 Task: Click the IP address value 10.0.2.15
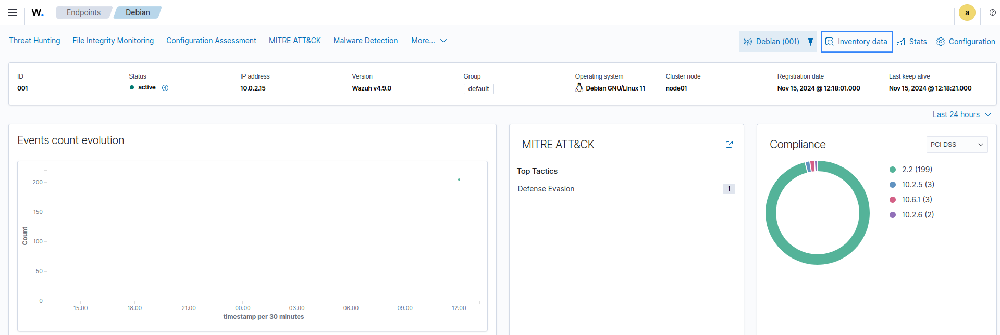[x=253, y=88]
